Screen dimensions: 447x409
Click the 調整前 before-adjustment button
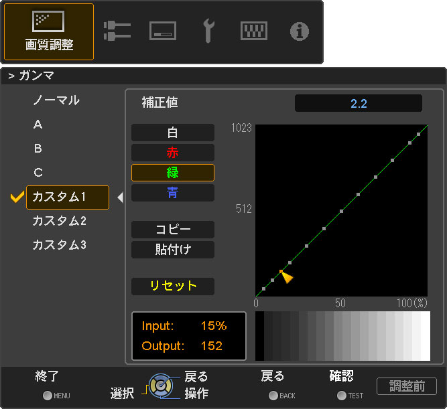tap(406, 386)
